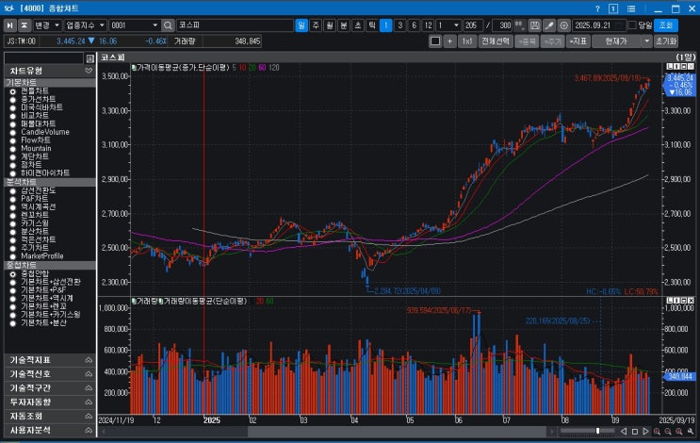Click the 2025.09.21 date field

point(598,25)
